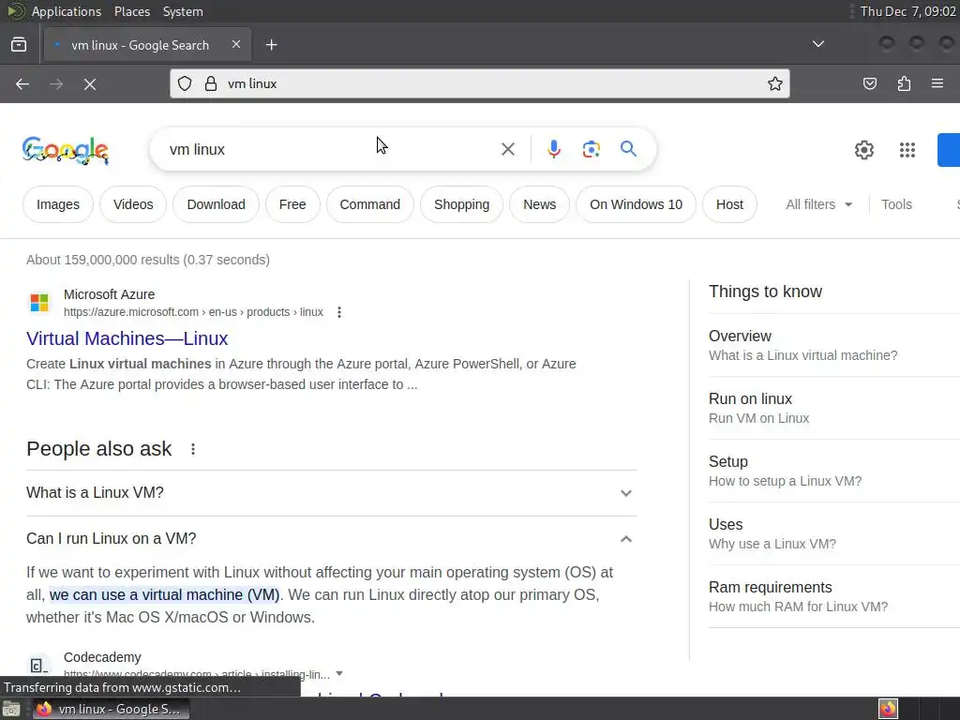960x720 pixels.
Task: Click the Microsoft Azure favicon
Action: (39, 303)
